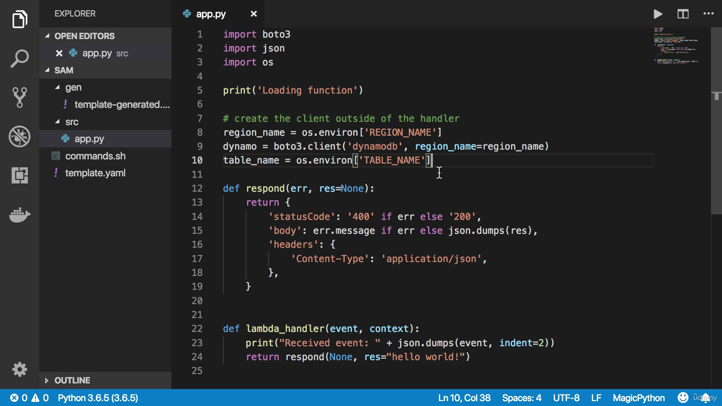Screen dimensions: 722x406
Task: Click 'statusCode' key on line 14
Action: point(302,217)
